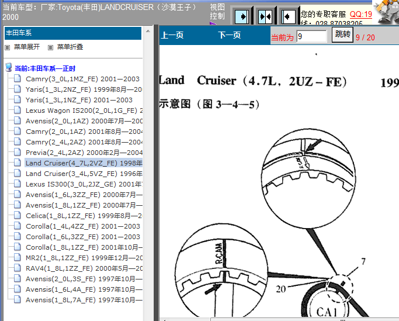Open Avensis(2_0L,1AZ) 2000年7月 entry

(x=84, y=121)
